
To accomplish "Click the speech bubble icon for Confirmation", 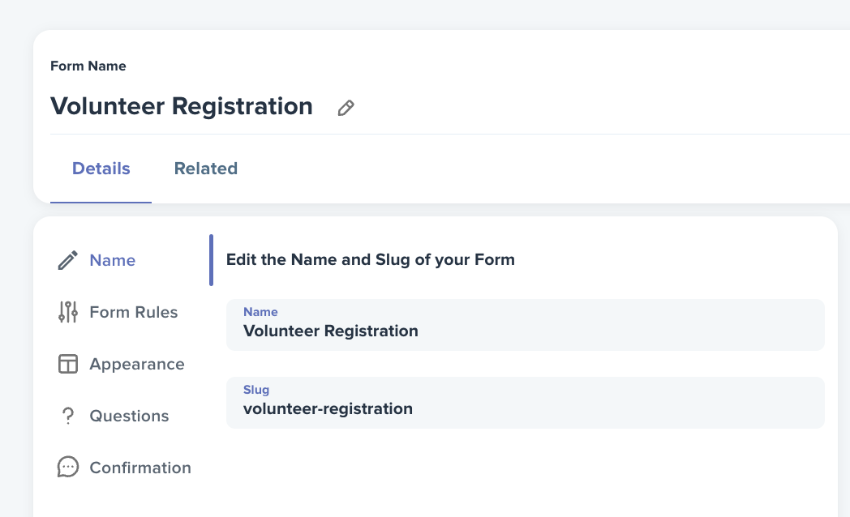I will coord(68,468).
